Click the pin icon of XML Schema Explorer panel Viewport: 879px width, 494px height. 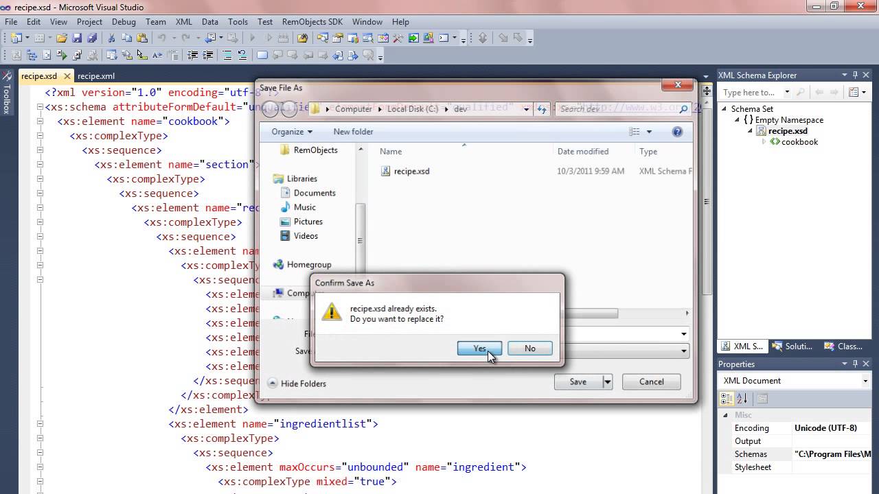click(x=855, y=75)
